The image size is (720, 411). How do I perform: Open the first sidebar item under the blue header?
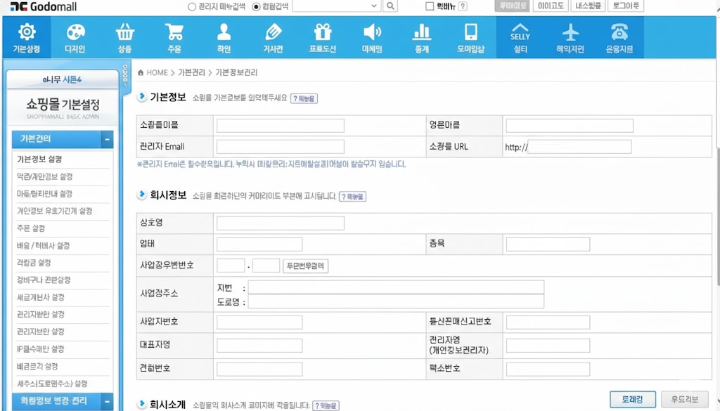[39, 159]
